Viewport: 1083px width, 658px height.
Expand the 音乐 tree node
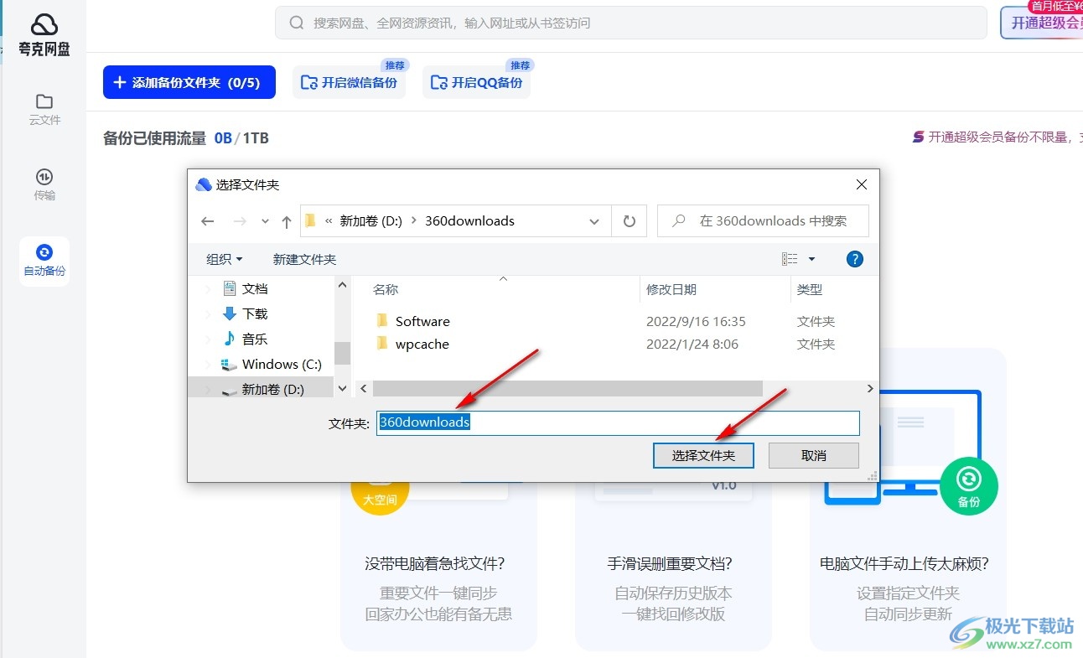pyautogui.click(x=208, y=339)
